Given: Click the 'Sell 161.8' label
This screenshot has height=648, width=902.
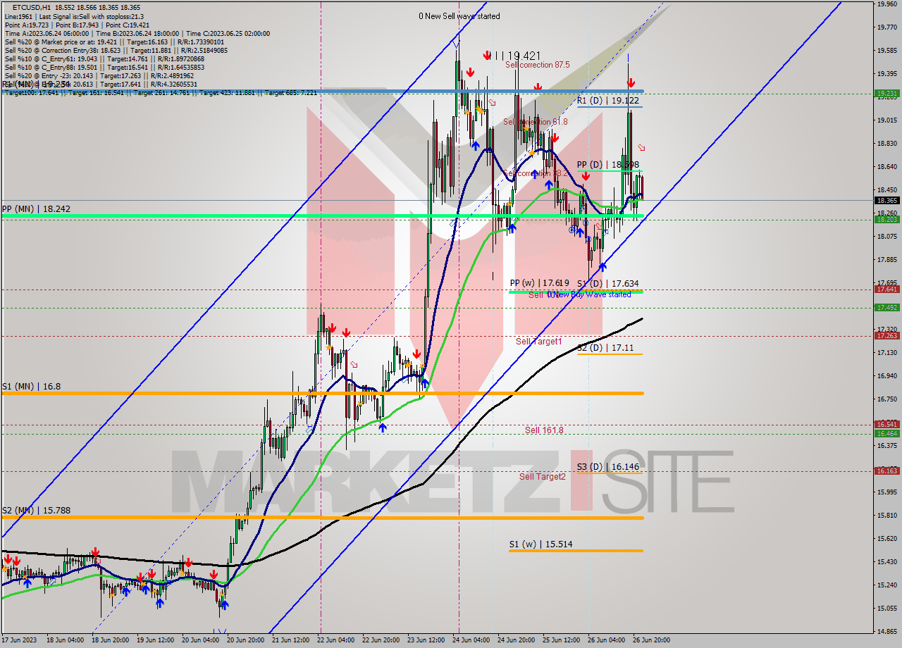Looking at the screenshot, I should click(x=544, y=430).
